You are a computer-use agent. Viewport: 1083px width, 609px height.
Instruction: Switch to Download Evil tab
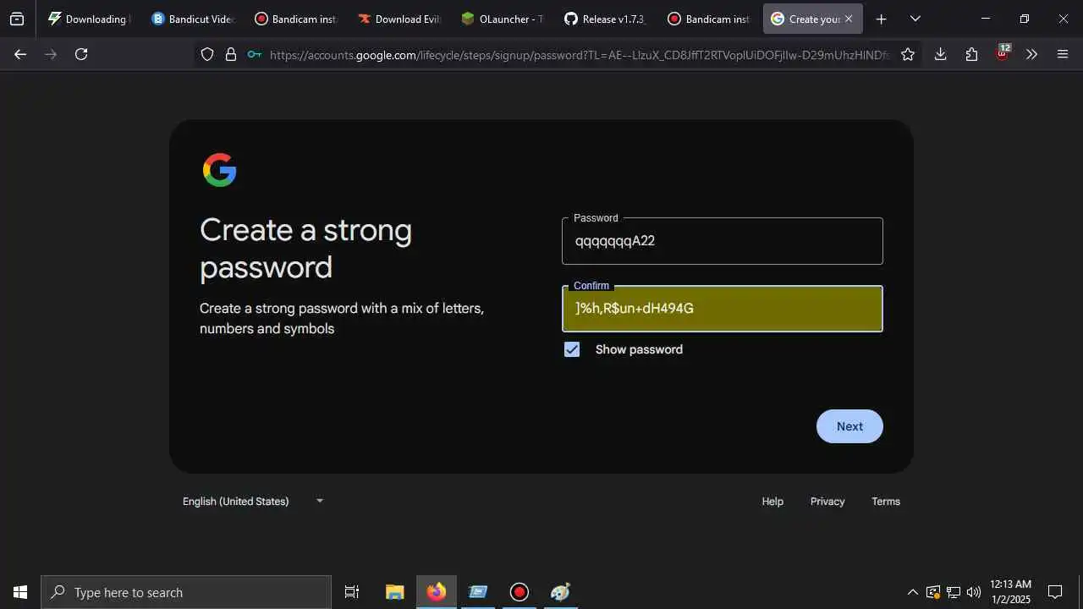[399, 19]
